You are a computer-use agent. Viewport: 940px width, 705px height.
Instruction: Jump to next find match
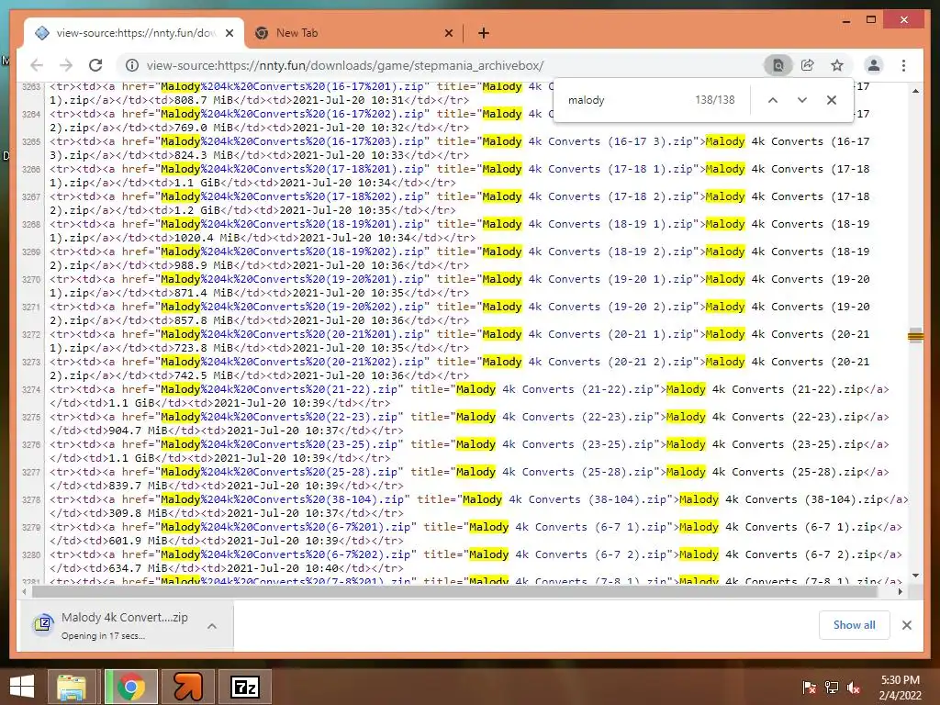pyautogui.click(x=802, y=100)
